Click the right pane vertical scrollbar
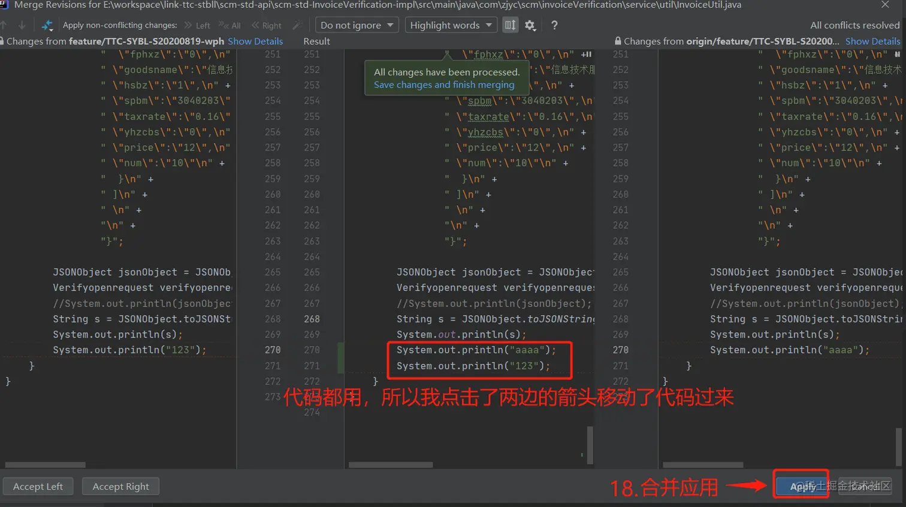 pyautogui.click(x=899, y=446)
